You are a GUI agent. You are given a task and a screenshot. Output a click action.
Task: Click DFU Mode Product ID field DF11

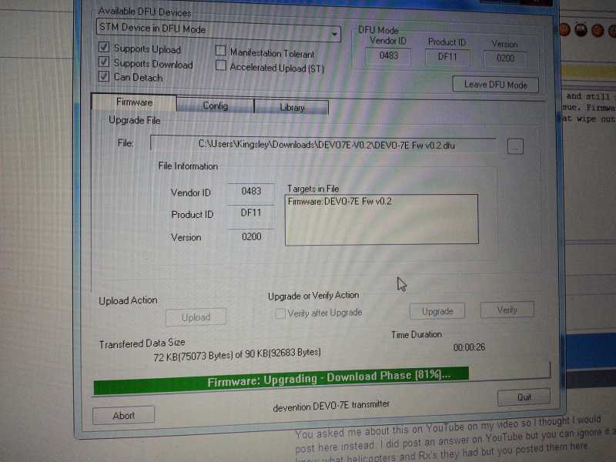point(447,57)
